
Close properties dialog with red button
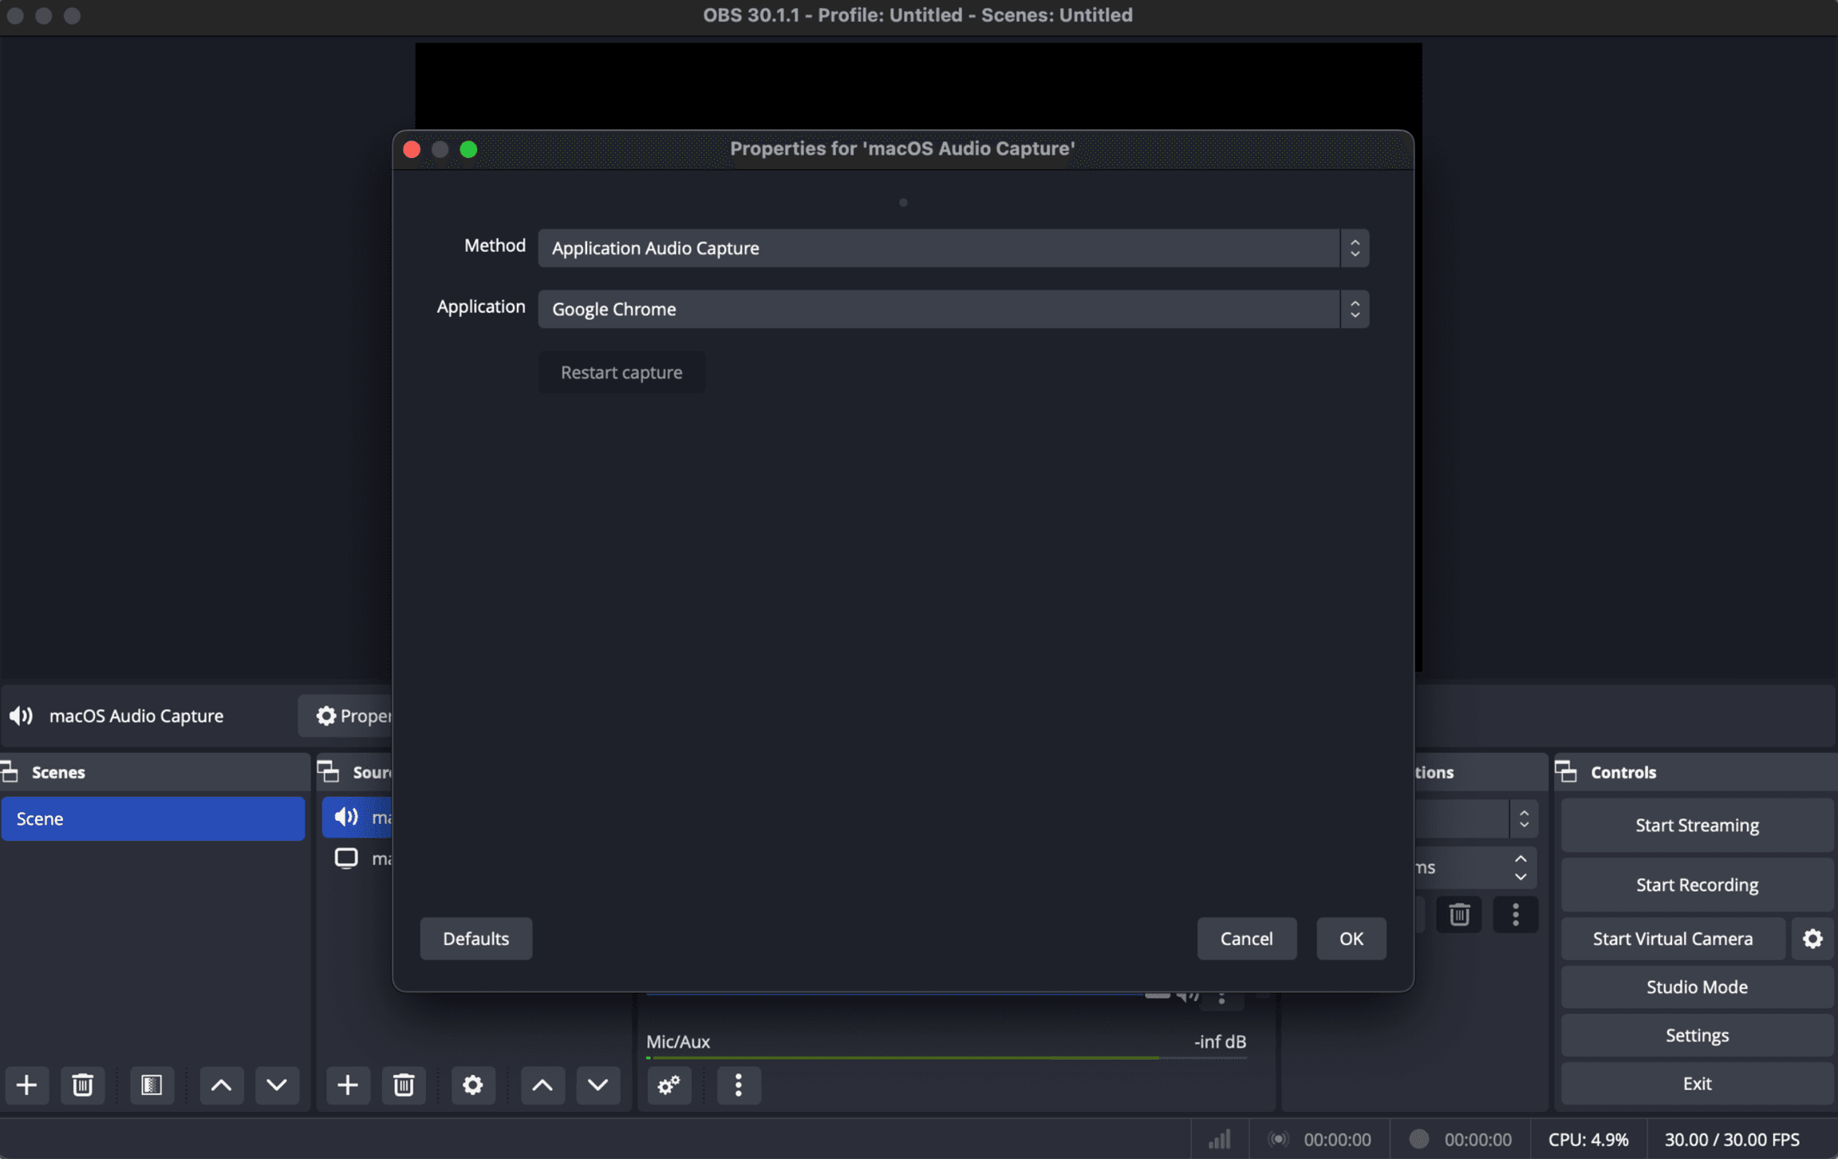pos(412,149)
